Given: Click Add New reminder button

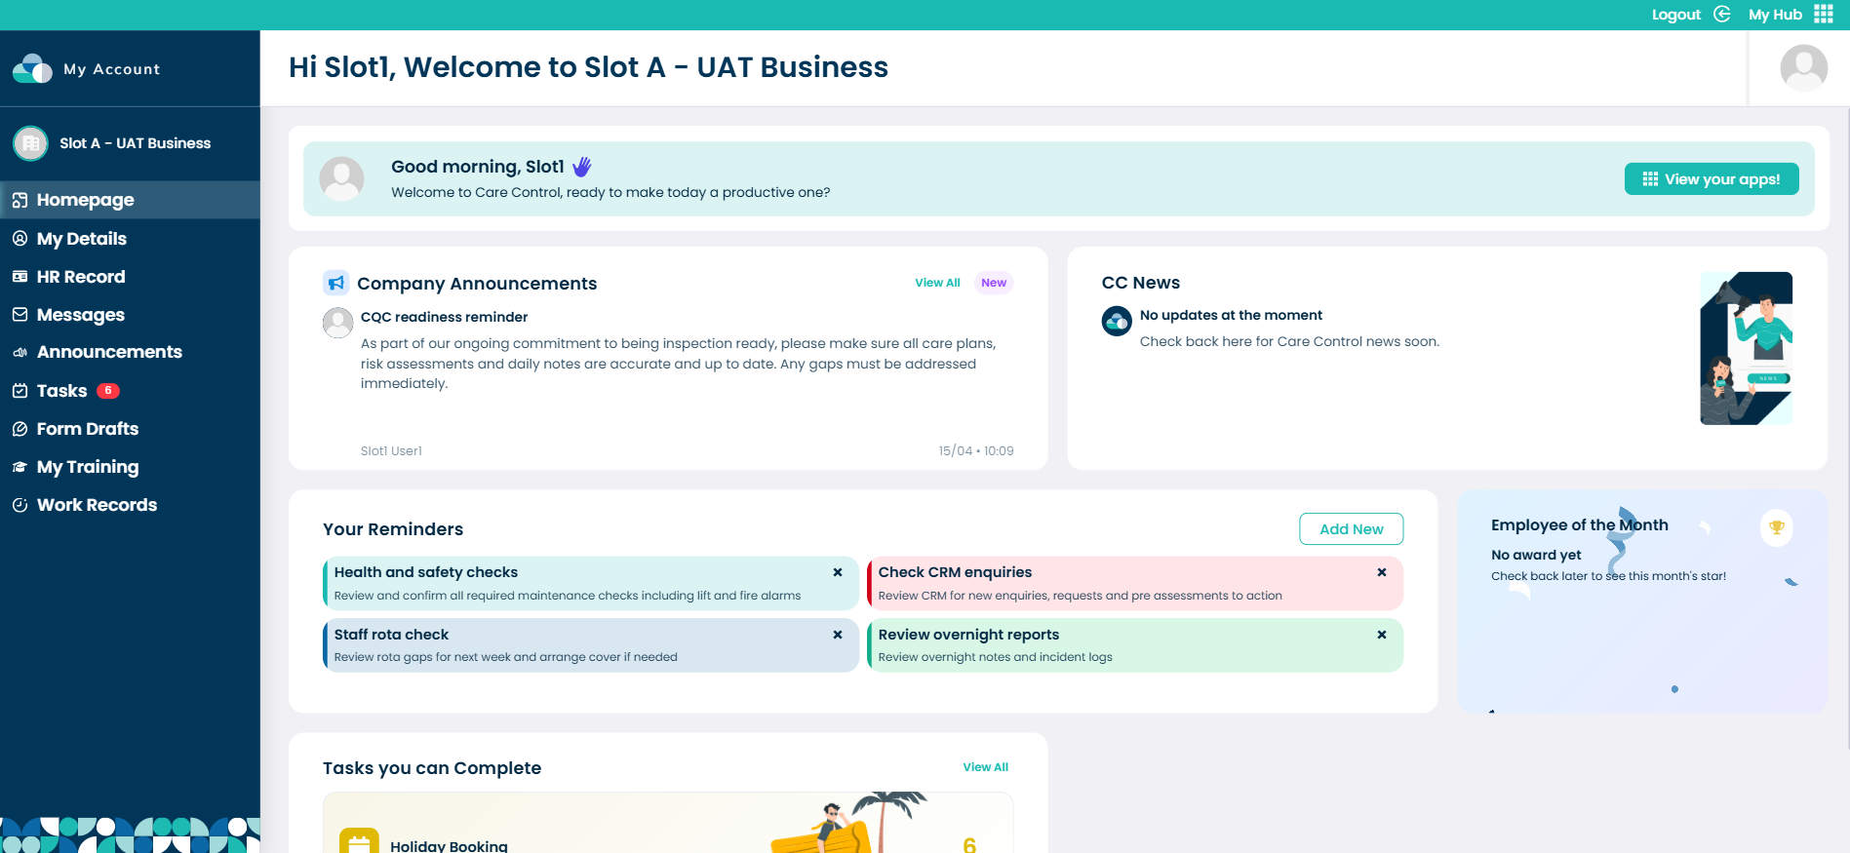Looking at the screenshot, I should coord(1351,529).
